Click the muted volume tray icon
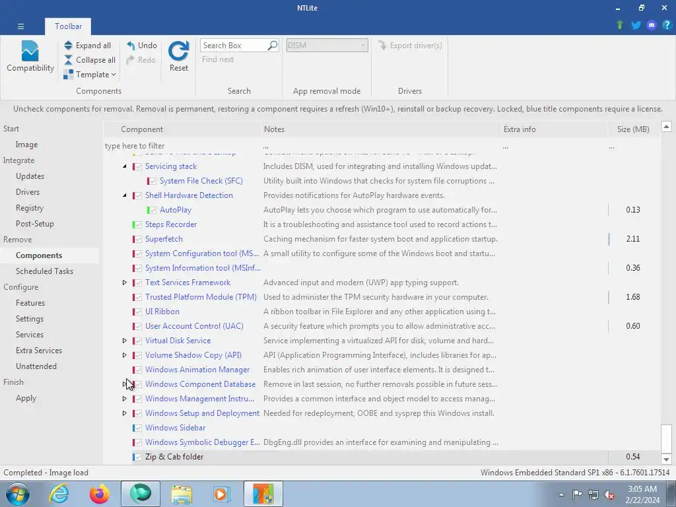This screenshot has height=507, width=676. 609,494
